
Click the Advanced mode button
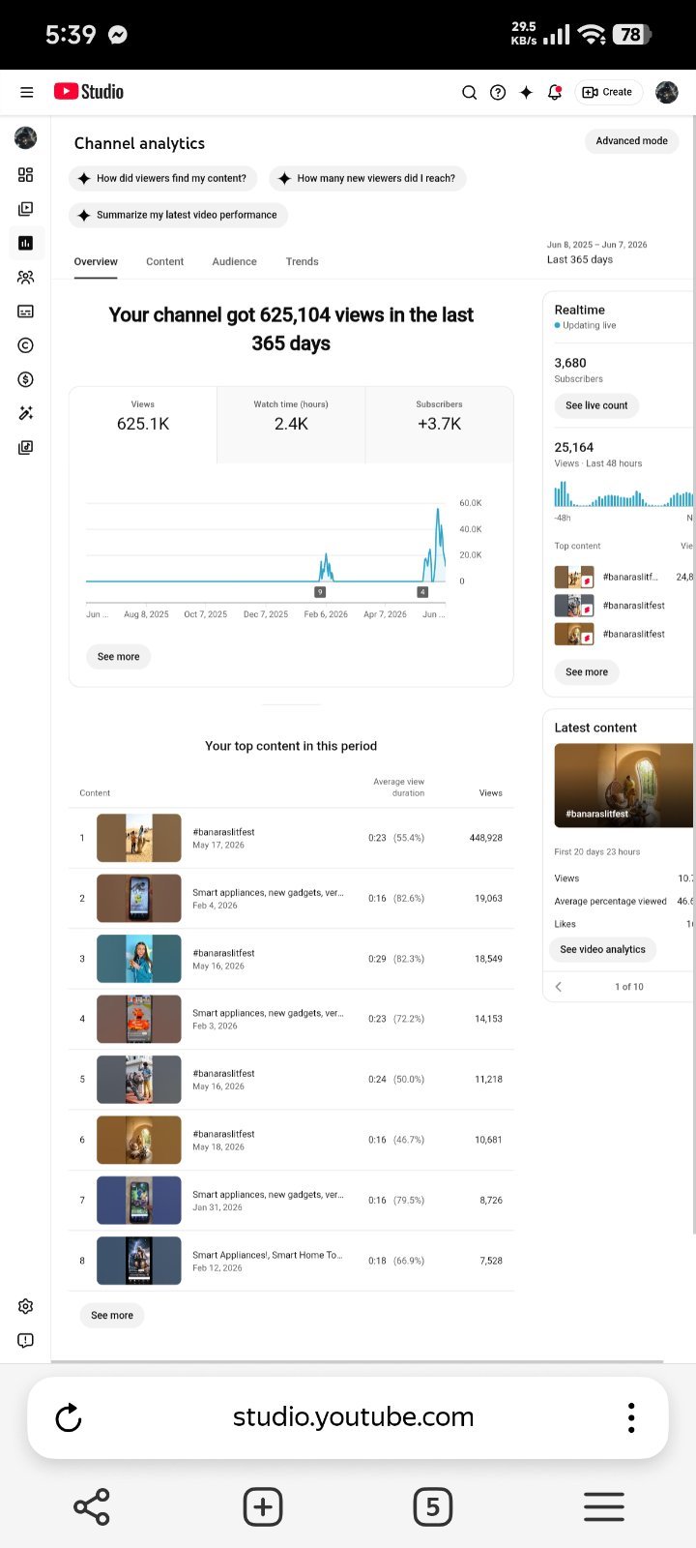coord(631,141)
